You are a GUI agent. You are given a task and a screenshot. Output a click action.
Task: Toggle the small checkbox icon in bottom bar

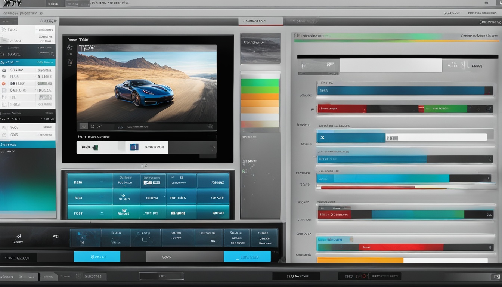pos(78,277)
